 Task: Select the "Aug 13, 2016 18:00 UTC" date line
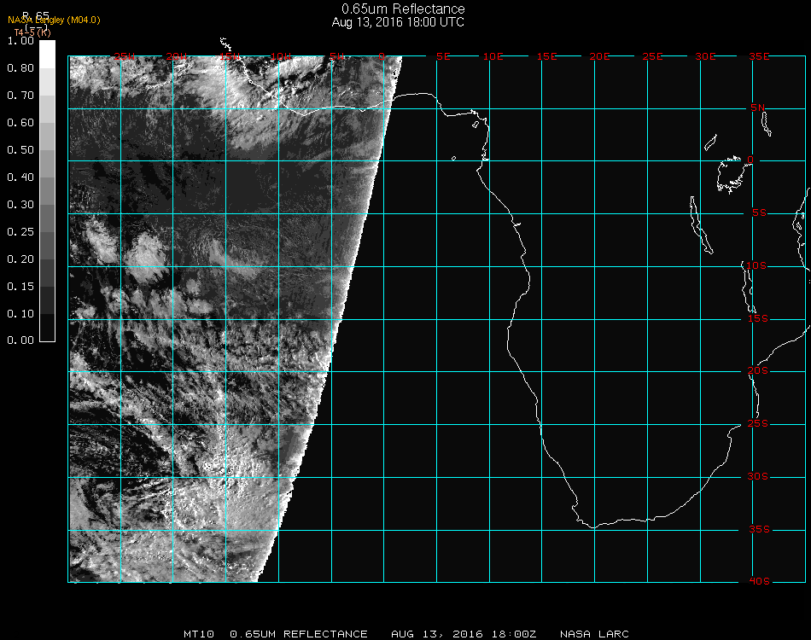(x=398, y=22)
